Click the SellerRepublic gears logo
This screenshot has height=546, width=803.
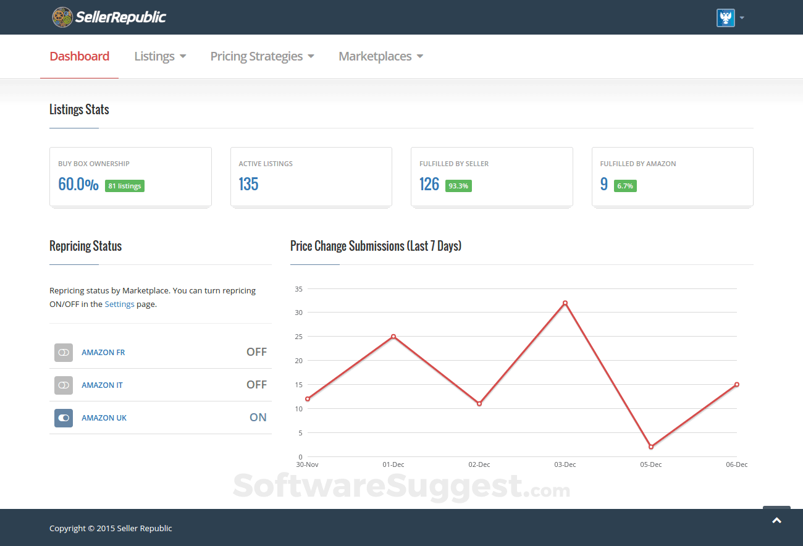pyautogui.click(x=62, y=17)
